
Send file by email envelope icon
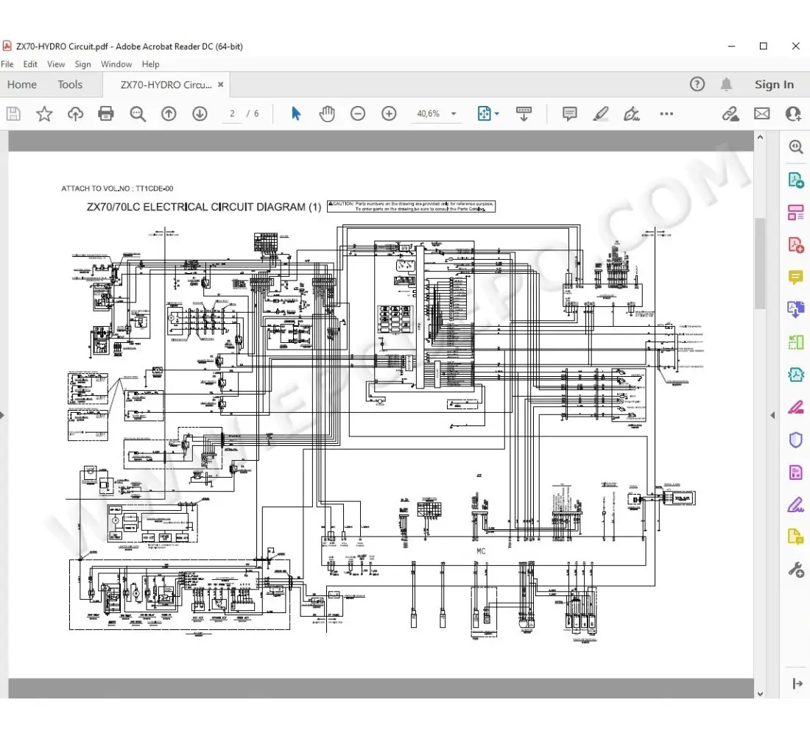(x=761, y=113)
